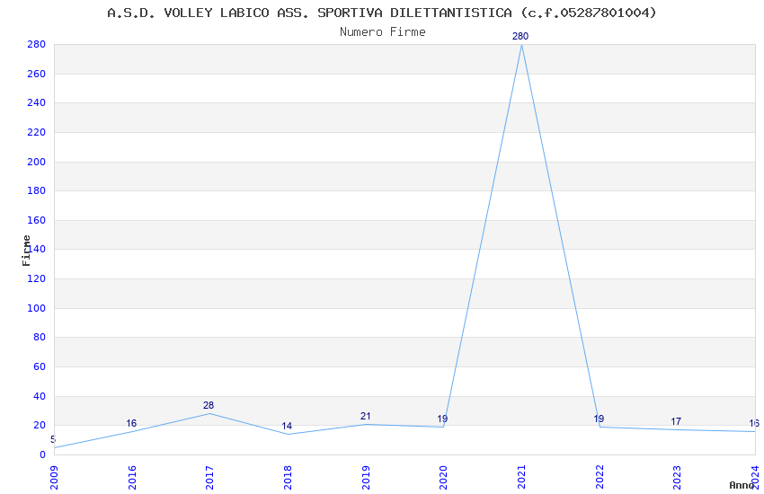Click the chart title A.S.D. VOLLEY LABICO
764x494 pixels.
(x=382, y=13)
